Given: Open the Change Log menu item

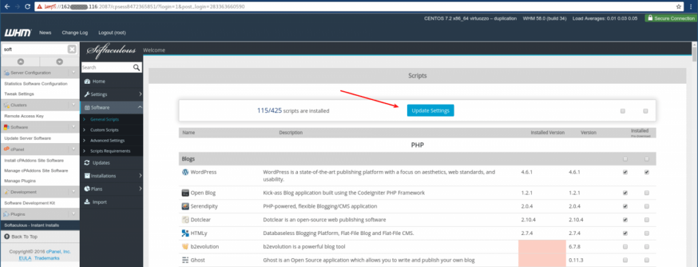Looking at the screenshot, I should pyautogui.click(x=75, y=33).
